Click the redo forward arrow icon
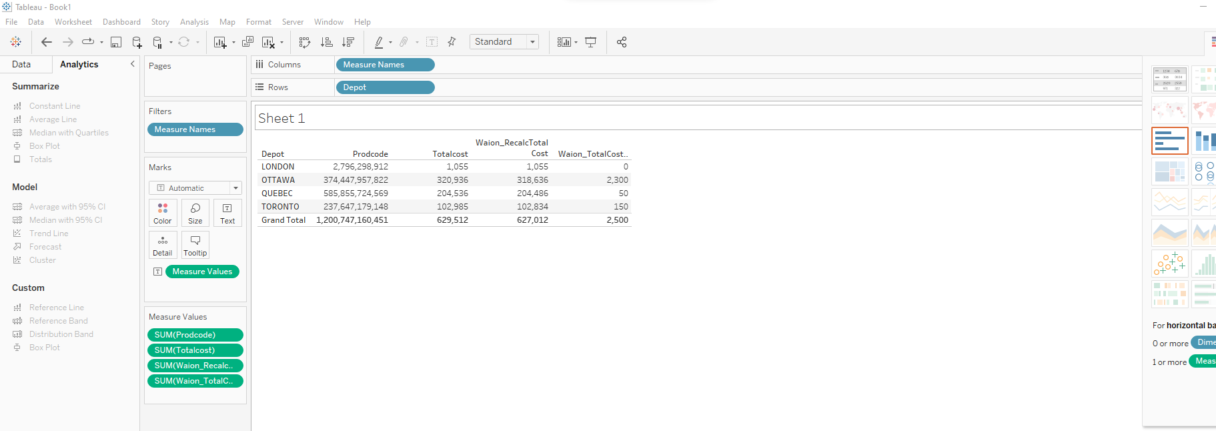The width and height of the screenshot is (1216, 431). pyautogui.click(x=67, y=42)
